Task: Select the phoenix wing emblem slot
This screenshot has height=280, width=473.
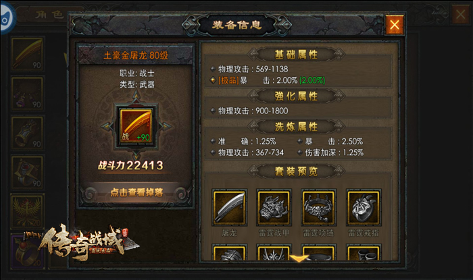Action: (x=28, y=212)
